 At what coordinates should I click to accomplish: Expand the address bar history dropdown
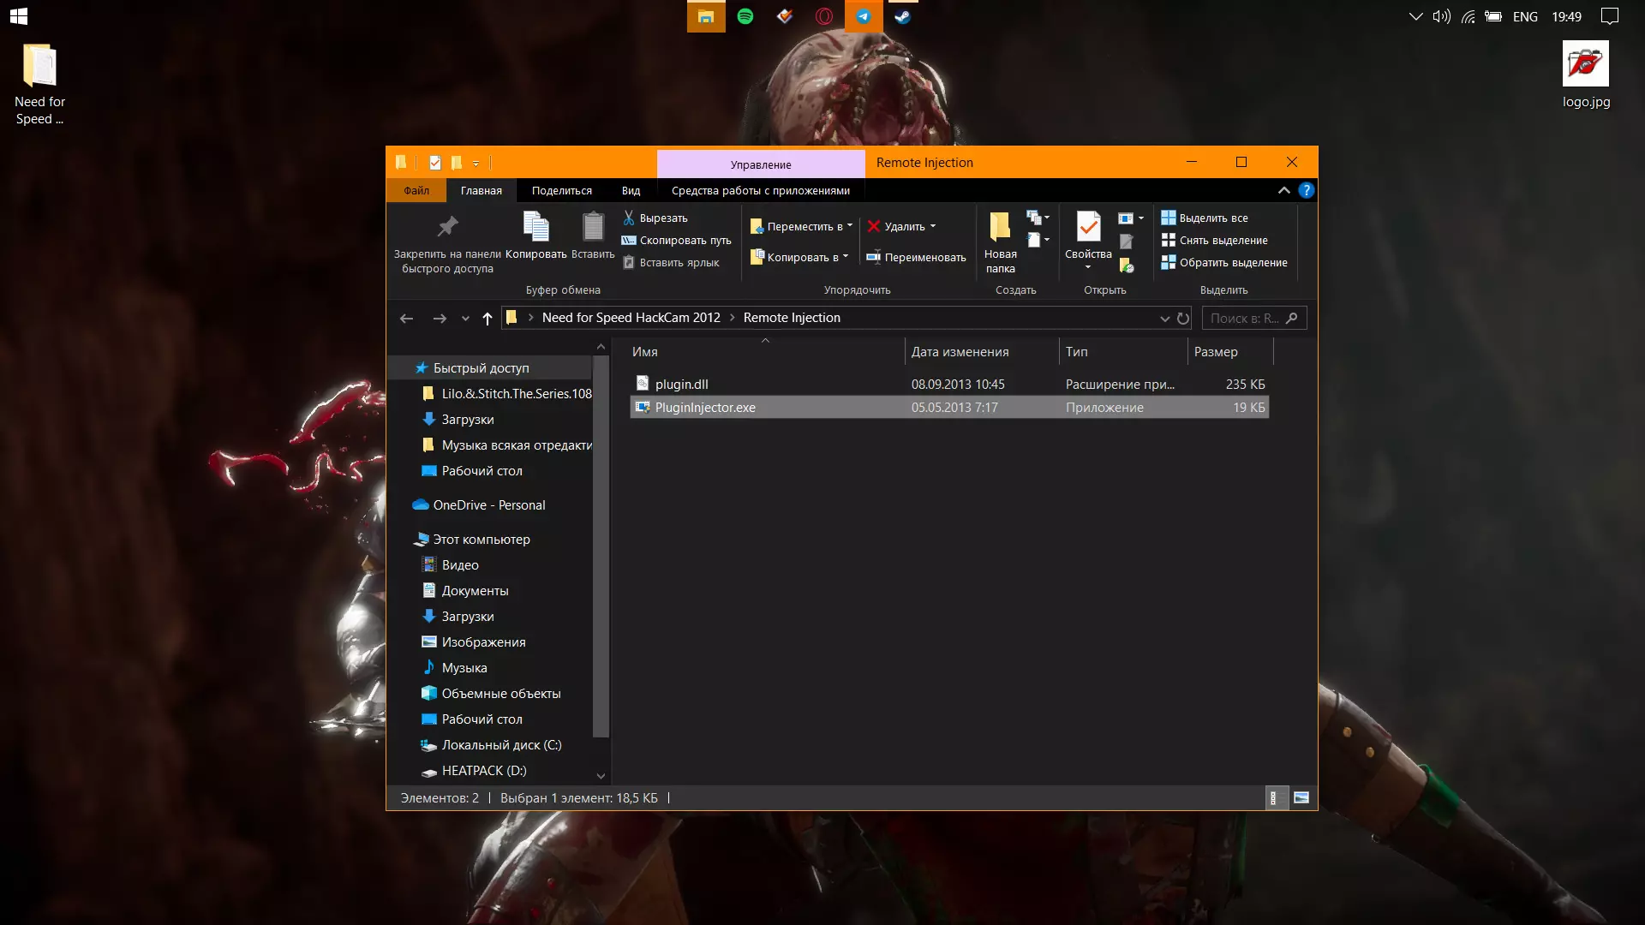[x=1164, y=319]
